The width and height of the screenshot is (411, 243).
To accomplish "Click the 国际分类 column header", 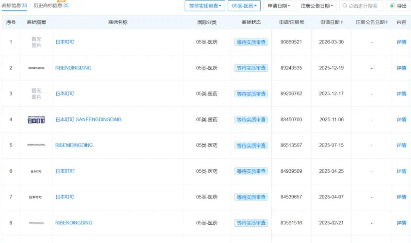I will [207, 22].
